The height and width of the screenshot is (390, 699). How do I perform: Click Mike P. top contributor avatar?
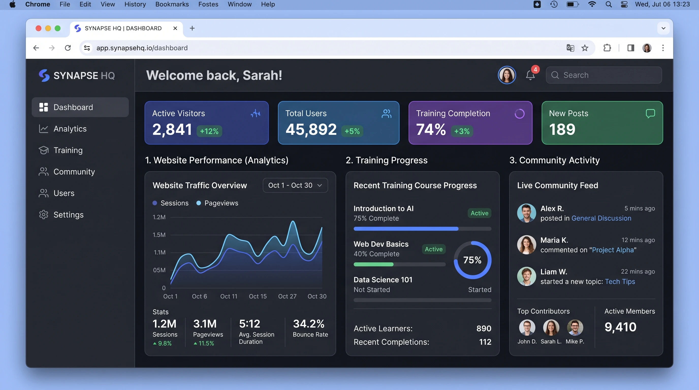[x=575, y=327]
